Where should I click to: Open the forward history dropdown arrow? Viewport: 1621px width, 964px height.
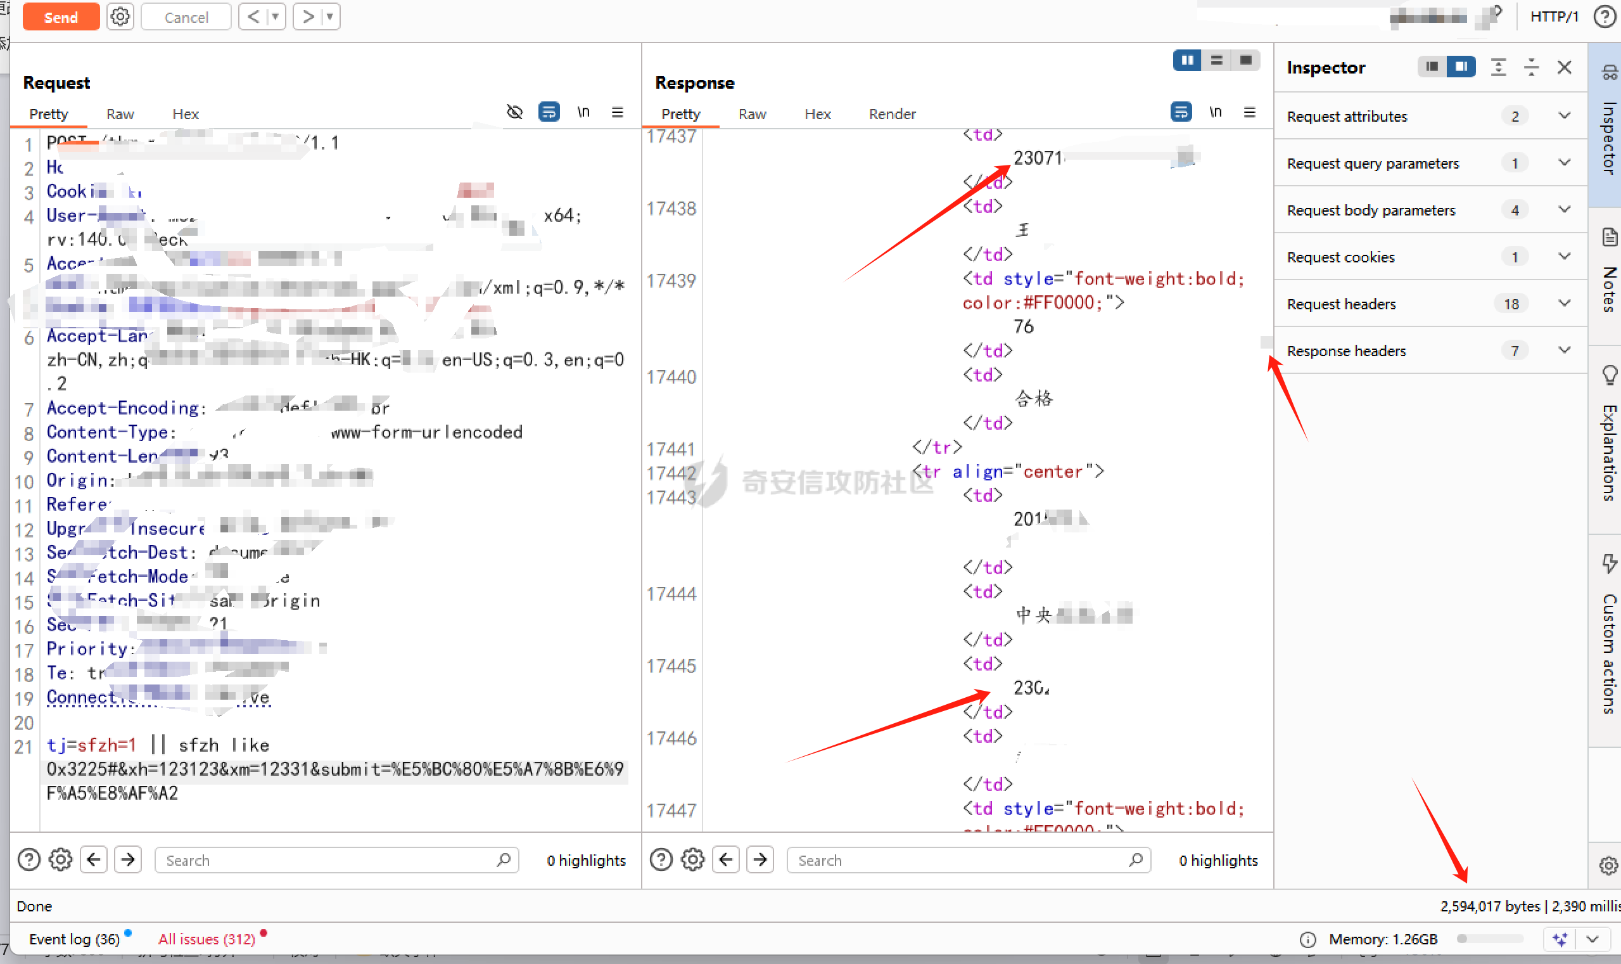331,17
